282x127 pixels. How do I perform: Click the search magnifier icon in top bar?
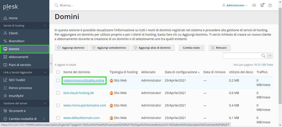(56, 5)
